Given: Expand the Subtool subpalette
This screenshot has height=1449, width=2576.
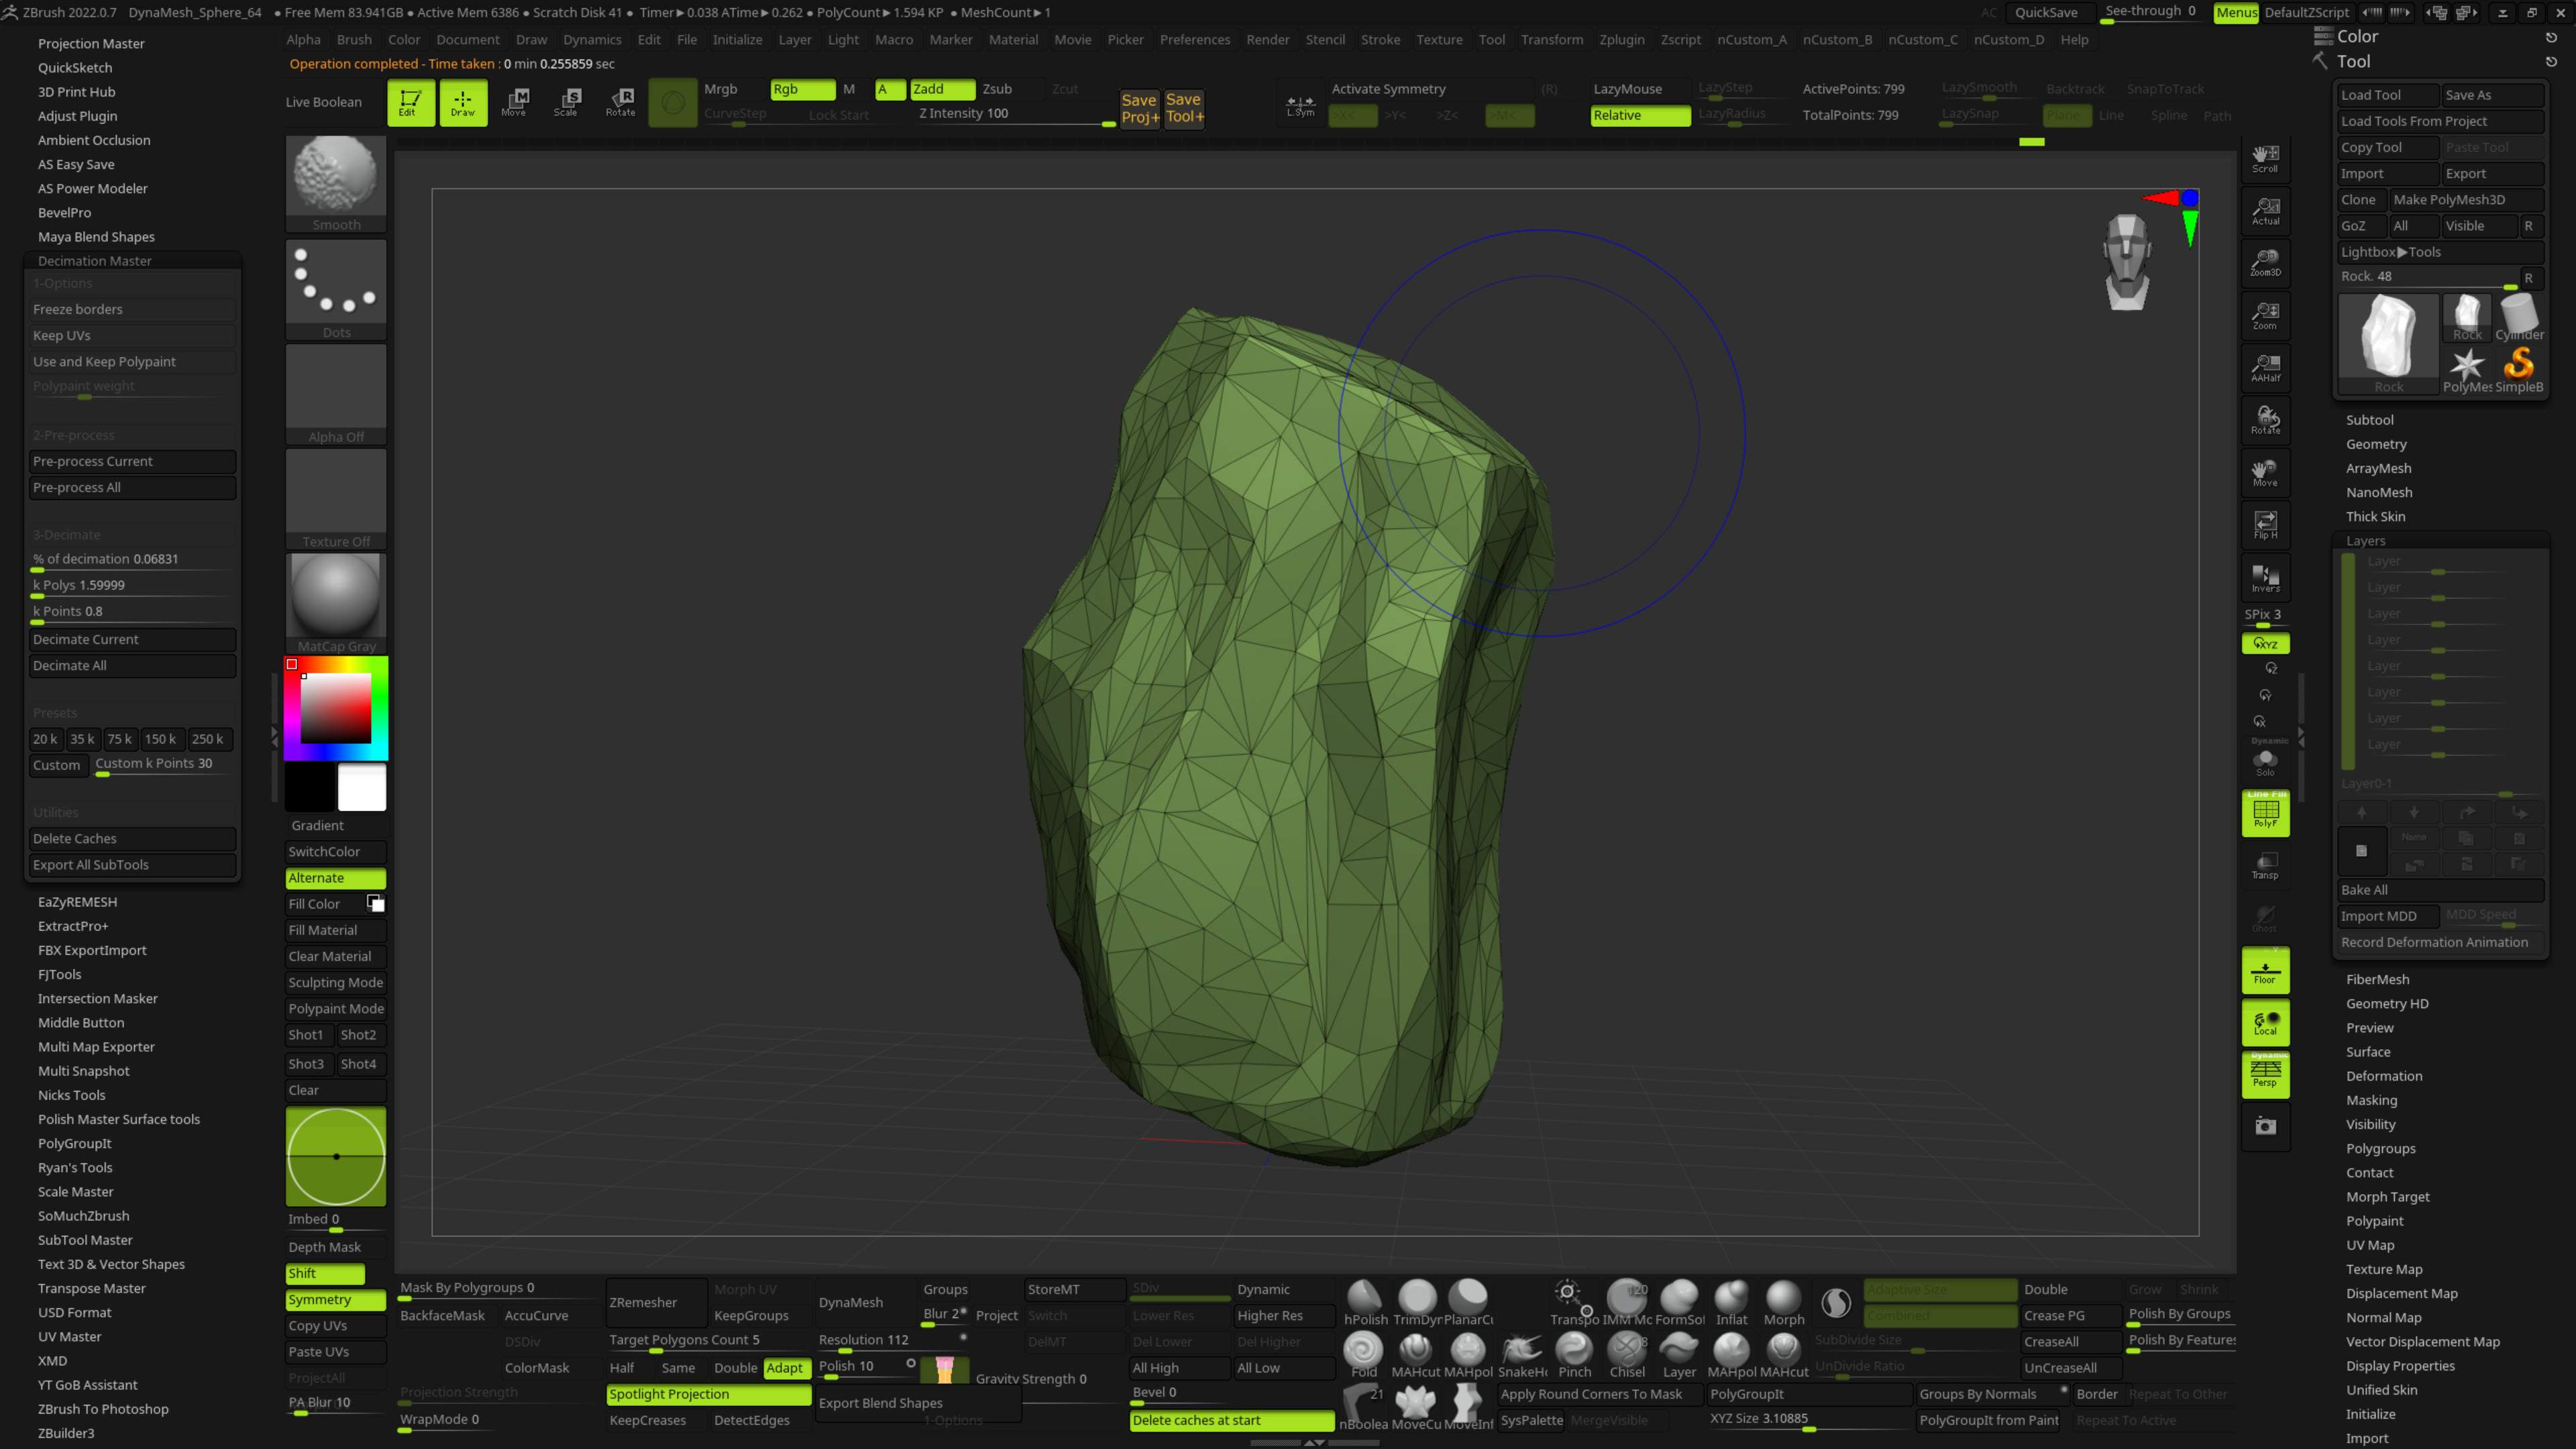Looking at the screenshot, I should point(2369,420).
